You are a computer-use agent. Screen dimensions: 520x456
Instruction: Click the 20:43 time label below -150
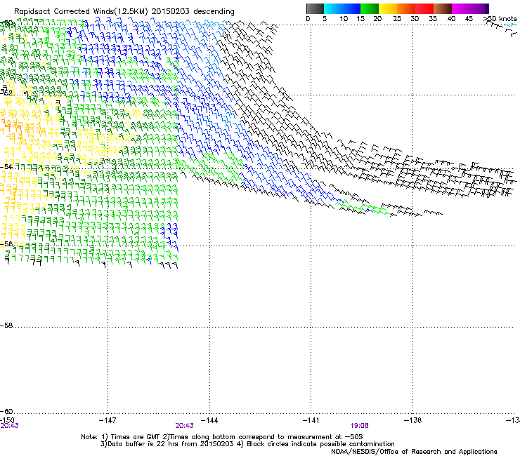pos(9,426)
